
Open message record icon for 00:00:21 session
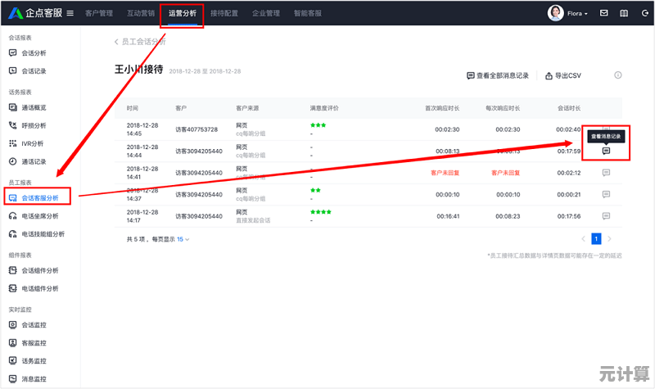click(x=606, y=194)
